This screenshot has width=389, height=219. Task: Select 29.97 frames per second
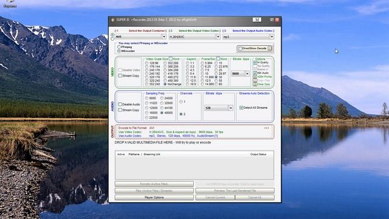(216, 74)
